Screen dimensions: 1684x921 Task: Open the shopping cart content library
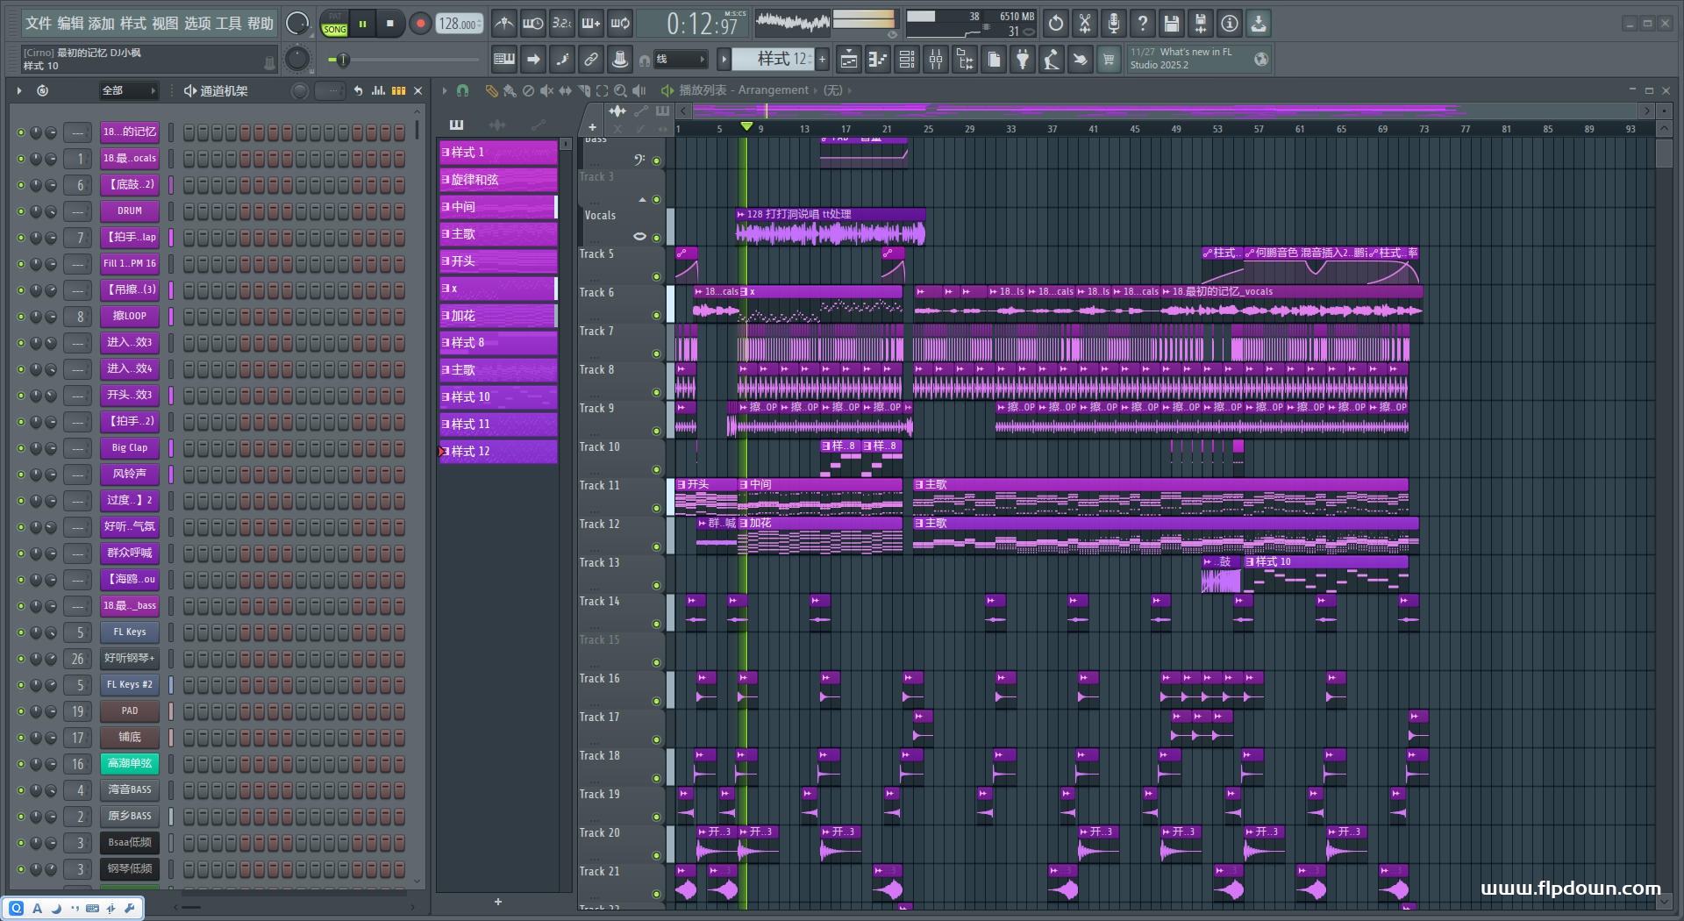(x=1109, y=60)
